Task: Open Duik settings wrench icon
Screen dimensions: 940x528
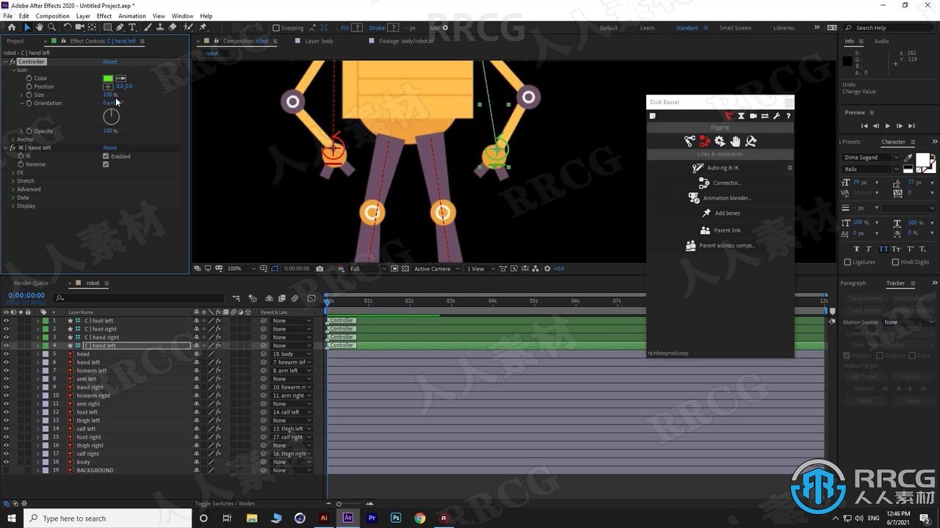Action: (x=776, y=116)
